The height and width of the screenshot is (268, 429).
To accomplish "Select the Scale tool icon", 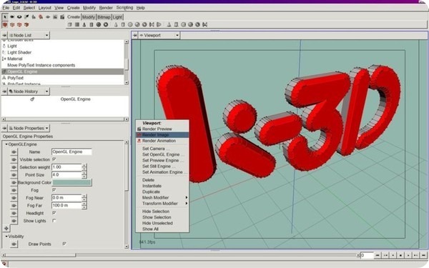I will 26,16.
